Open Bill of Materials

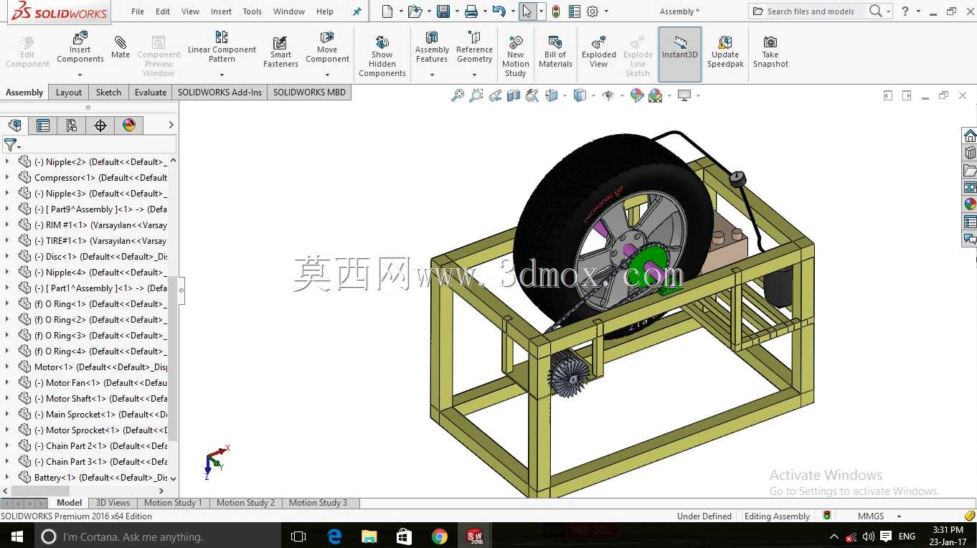tap(555, 52)
